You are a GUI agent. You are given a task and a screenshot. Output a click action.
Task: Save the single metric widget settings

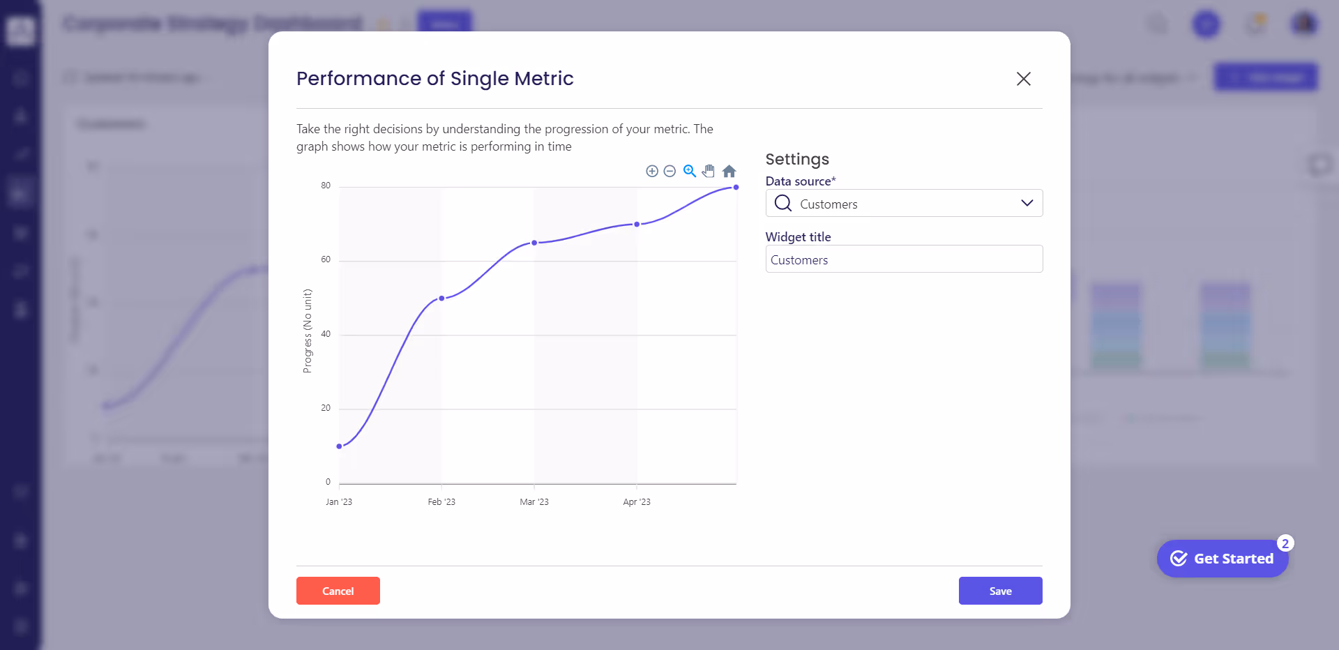point(1000,591)
